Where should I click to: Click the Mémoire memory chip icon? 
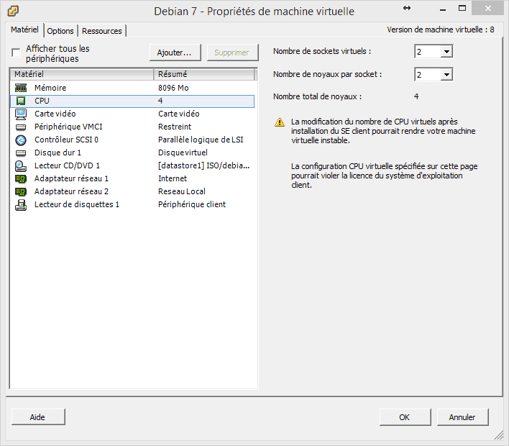(x=21, y=88)
